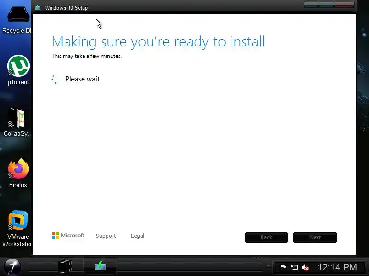This screenshot has height=276, width=369.
Task: Open the Recycle Bin desktop icon
Action: [x=18, y=19]
